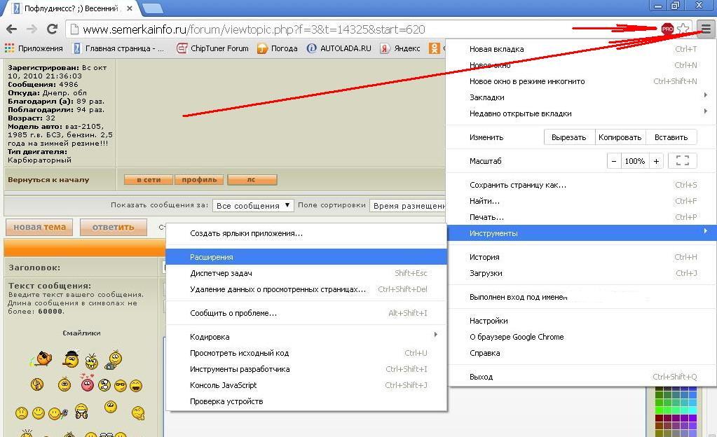Open 'Диспетчер задач' menu entry
Screen dimensions: 717x437
tap(221, 273)
